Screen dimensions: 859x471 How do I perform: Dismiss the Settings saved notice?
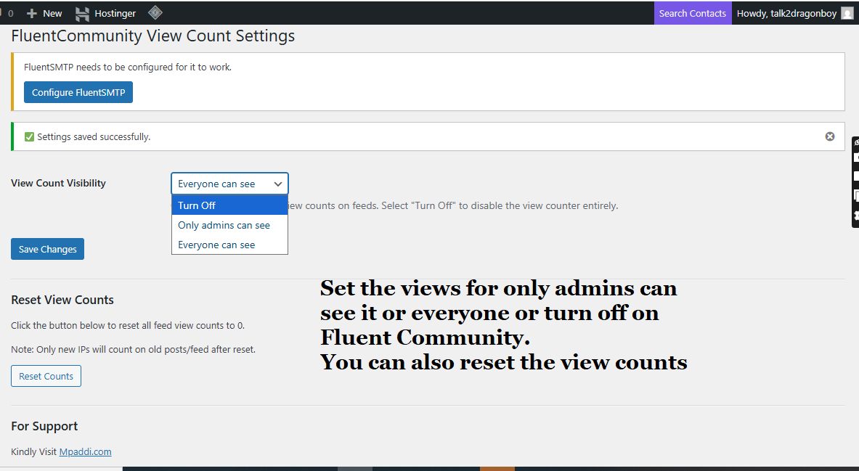coord(830,136)
